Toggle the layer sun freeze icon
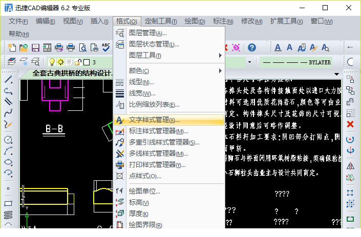Screen dimensions: 361x237 tap(61, 62)
